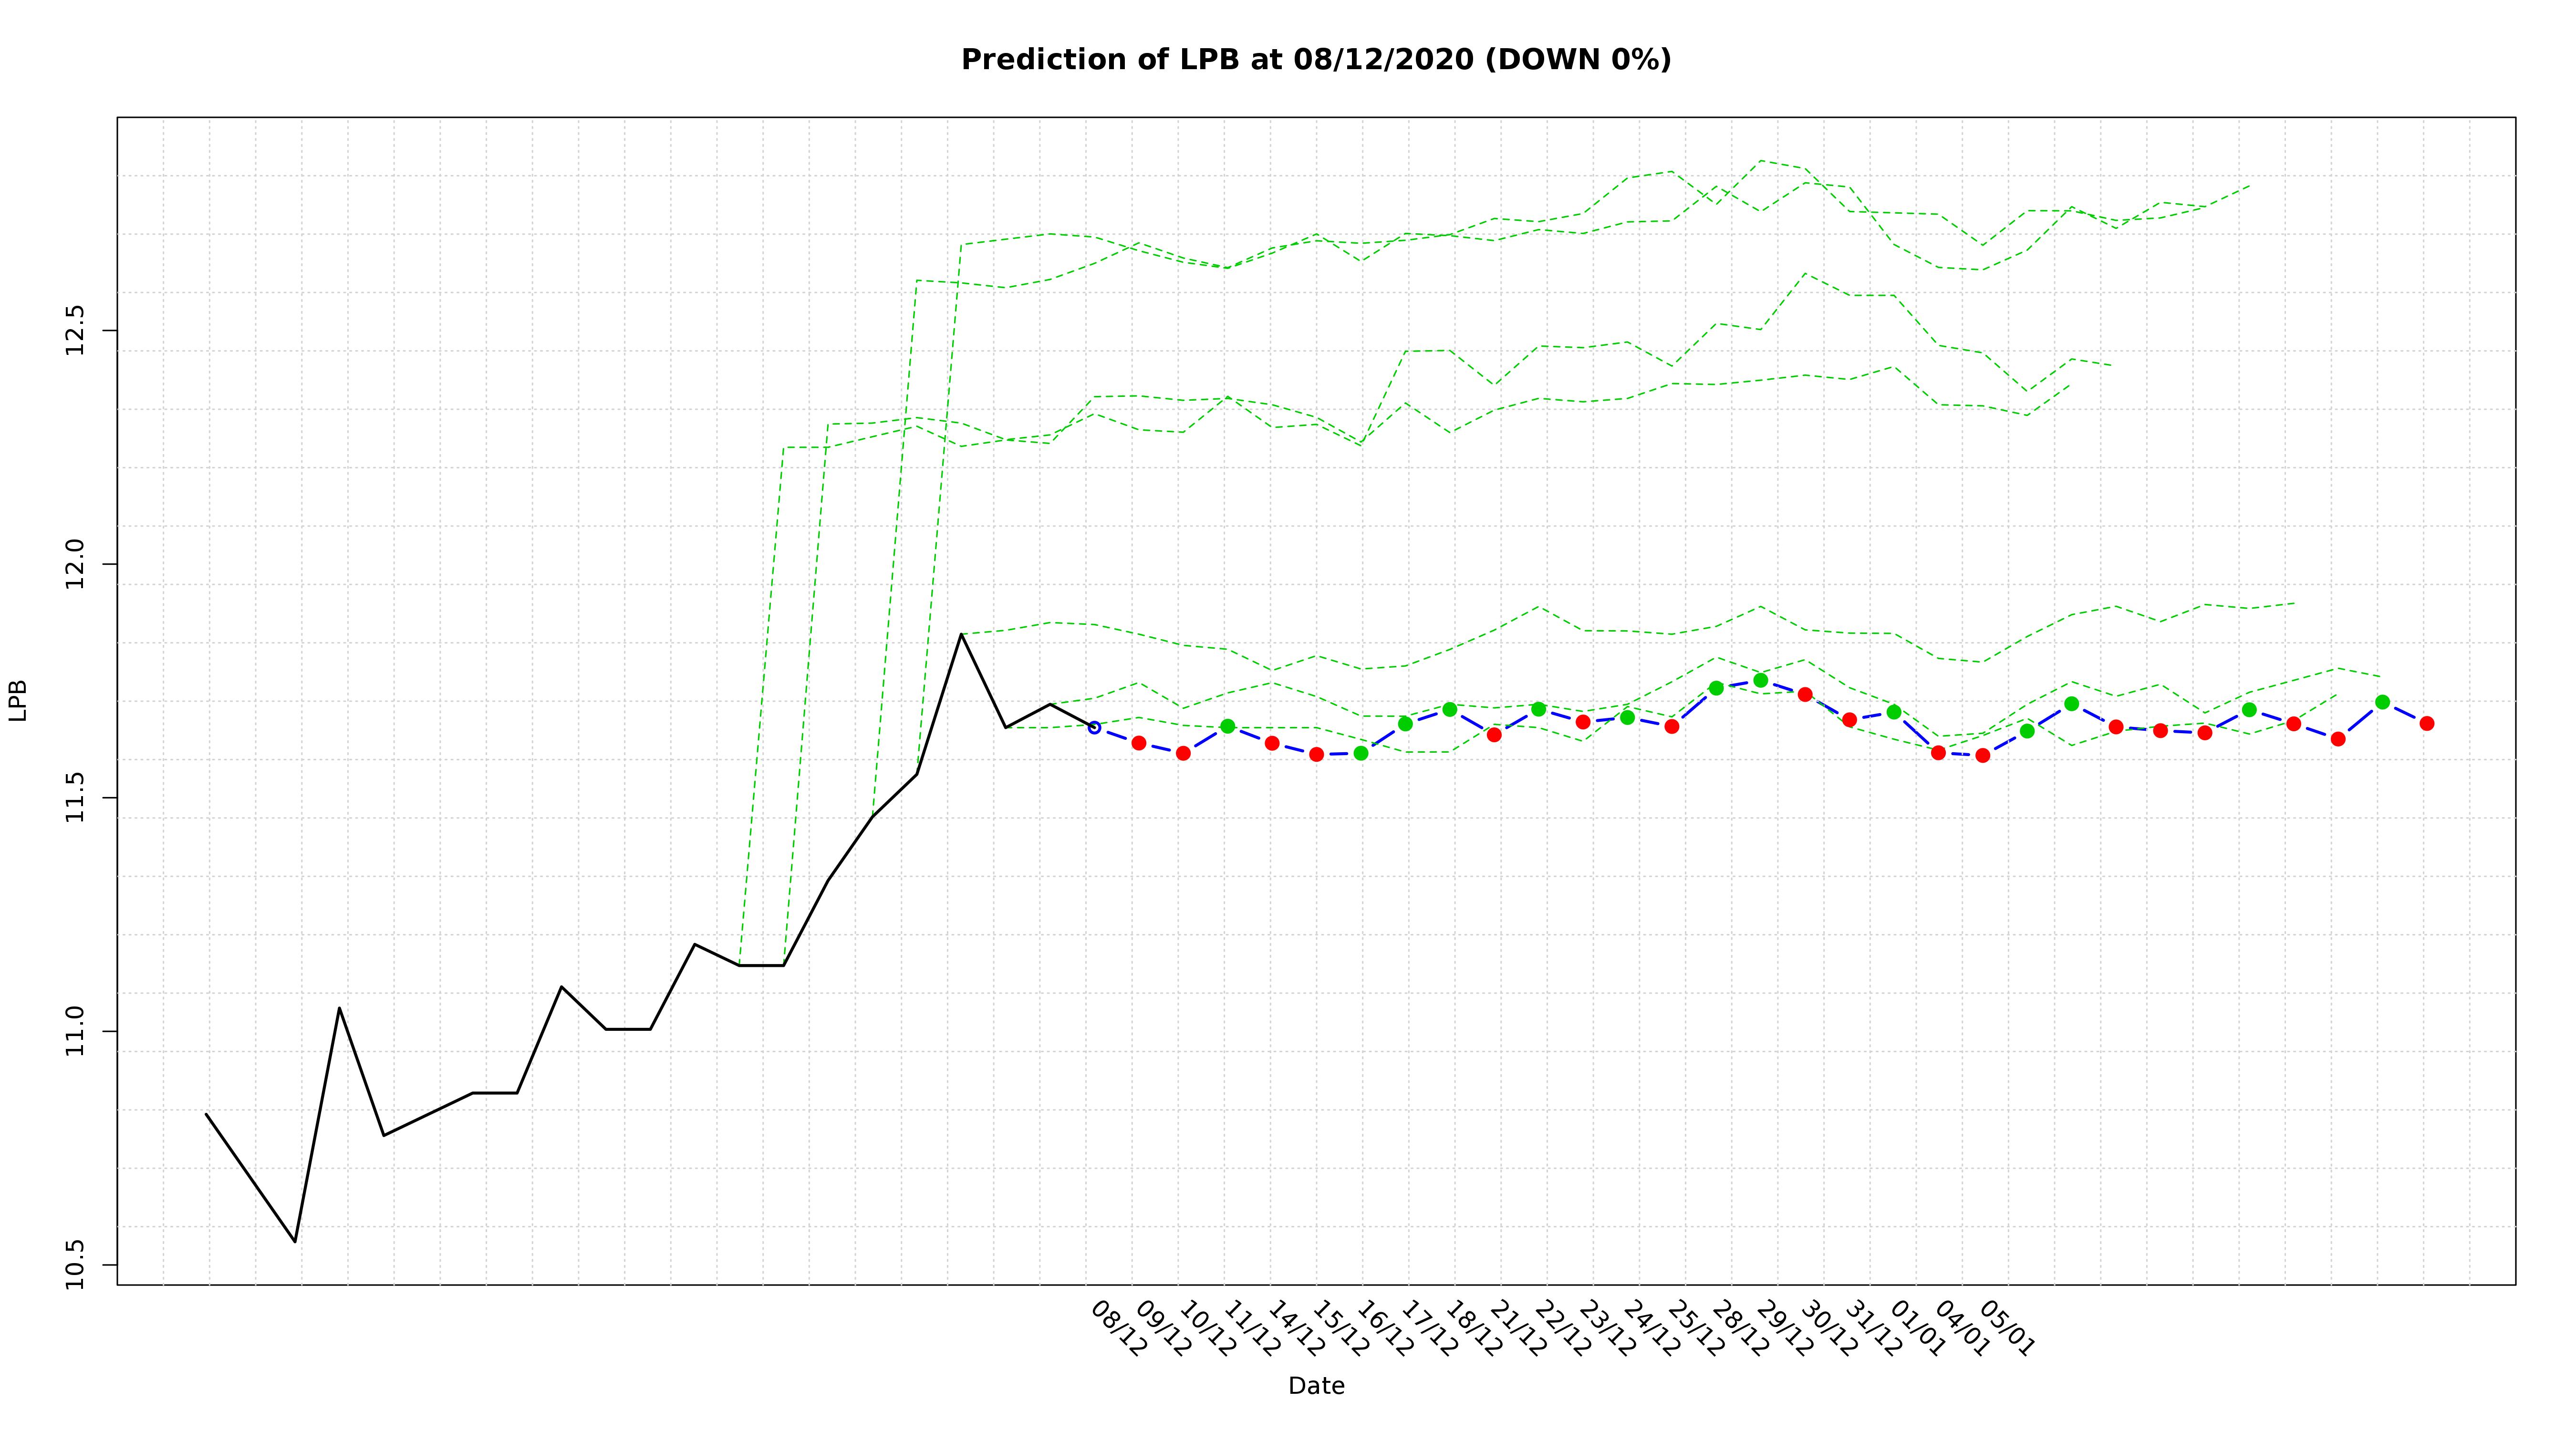The image size is (2576, 1431).
Task: Click the blue open circle at 08/12
Action: tap(1094, 727)
